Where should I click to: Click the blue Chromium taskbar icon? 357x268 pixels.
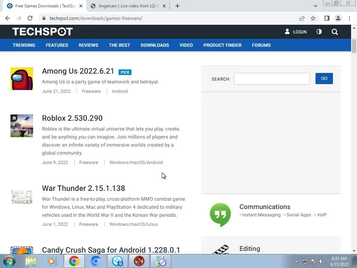tap(96, 261)
